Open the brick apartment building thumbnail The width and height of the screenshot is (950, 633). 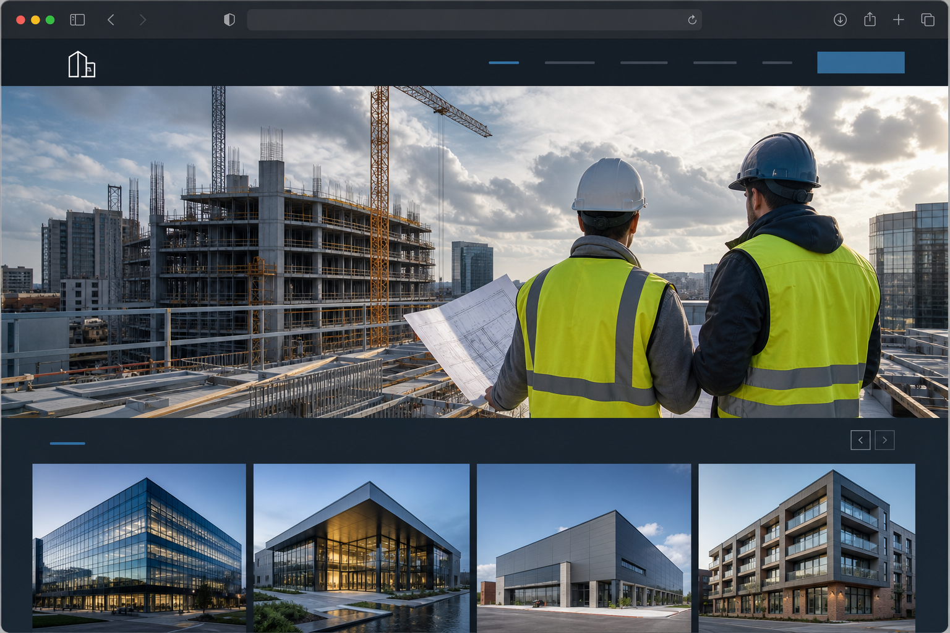pyautogui.click(x=807, y=548)
